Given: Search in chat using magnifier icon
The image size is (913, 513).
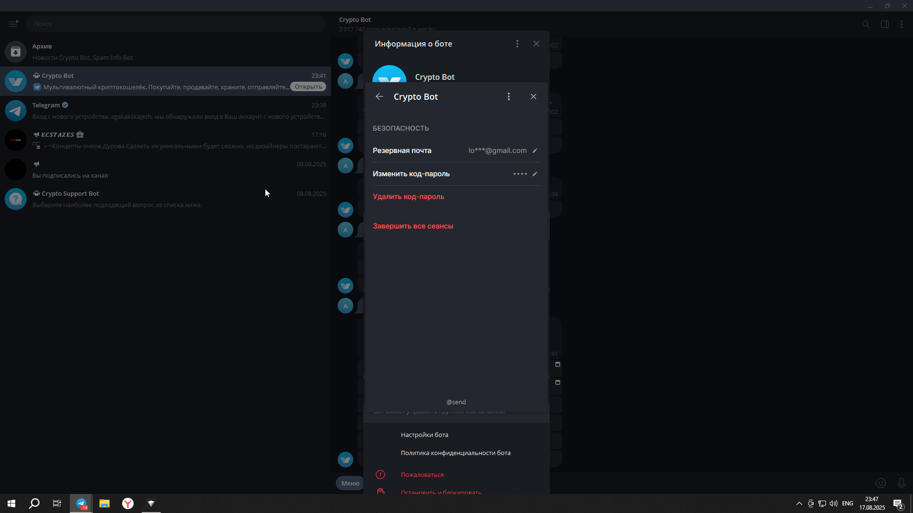Looking at the screenshot, I should pos(866,24).
